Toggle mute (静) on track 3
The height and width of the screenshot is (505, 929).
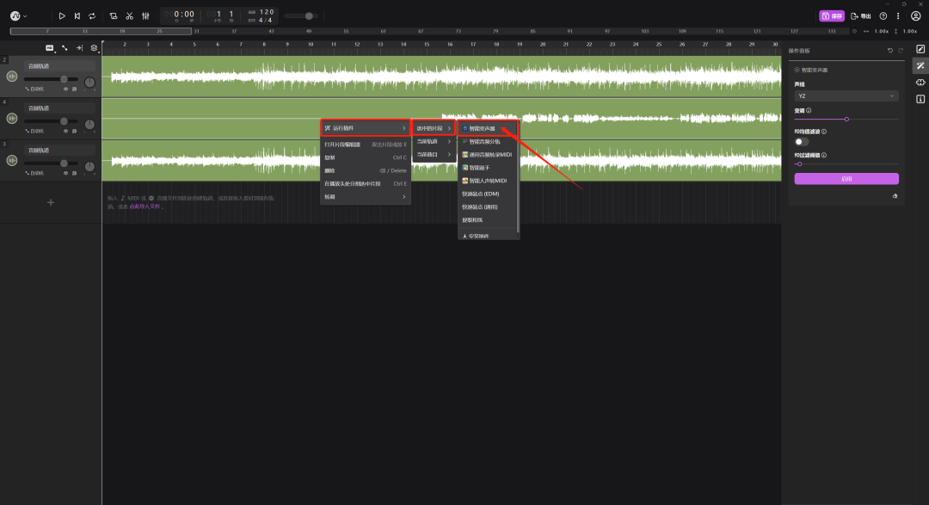[74, 173]
